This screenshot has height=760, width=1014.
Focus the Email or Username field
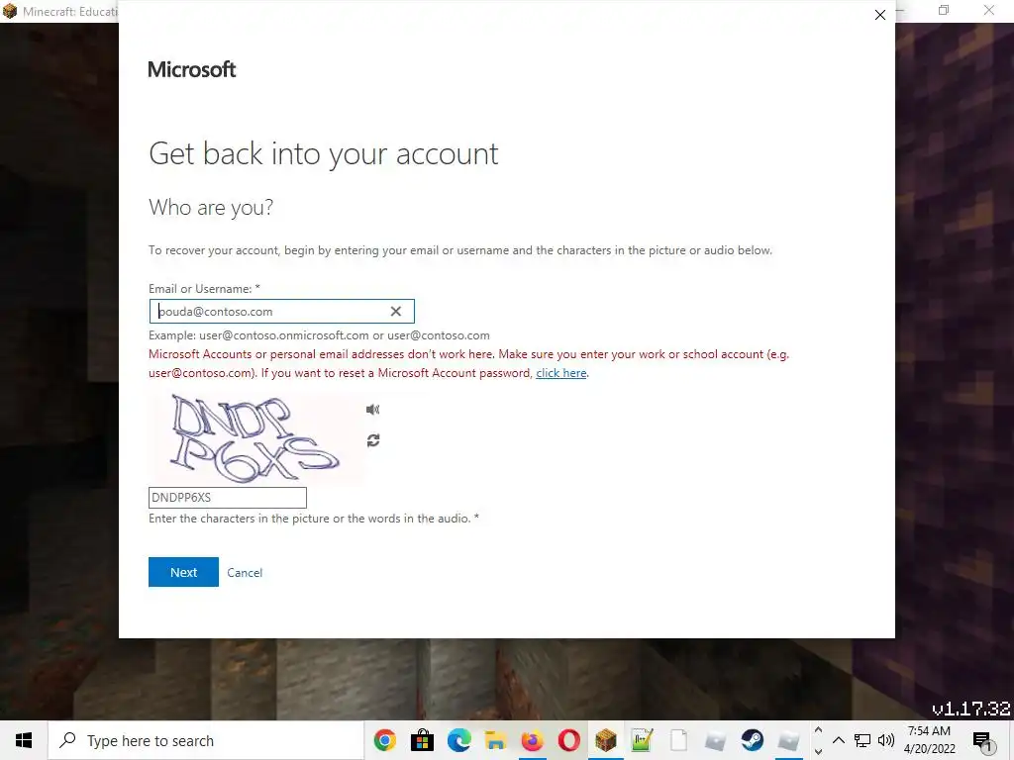281,312
